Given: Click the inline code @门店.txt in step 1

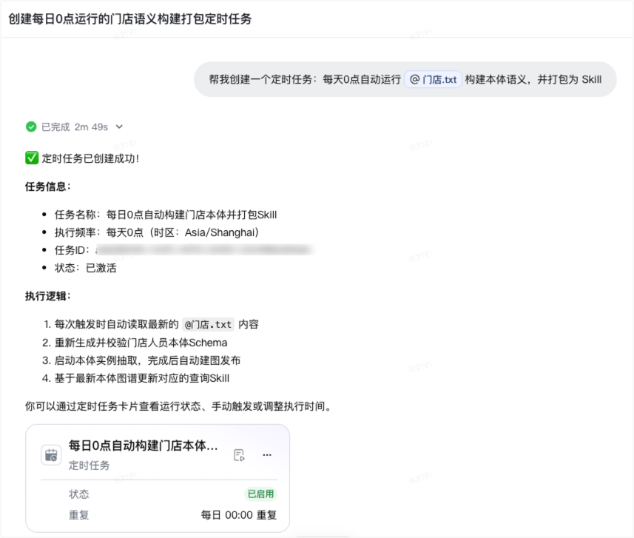Looking at the screenshot, I should (208, 324).
